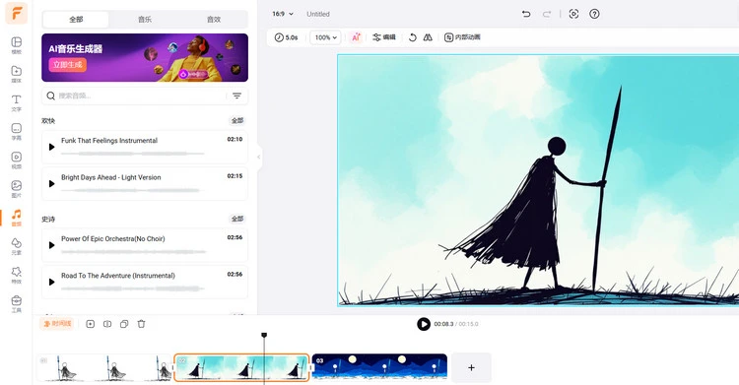Click the 02:56 duration of Road To The Adventure
The image size is (739, 385).
235,274
